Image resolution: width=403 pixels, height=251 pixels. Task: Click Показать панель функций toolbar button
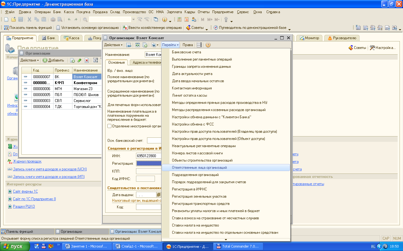point(28,28)
